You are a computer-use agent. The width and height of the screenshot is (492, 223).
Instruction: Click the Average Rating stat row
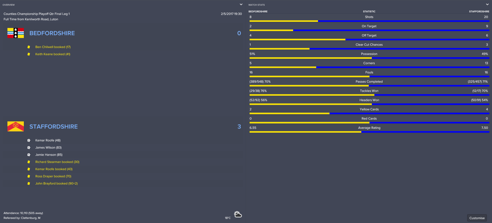pos(369,128)
